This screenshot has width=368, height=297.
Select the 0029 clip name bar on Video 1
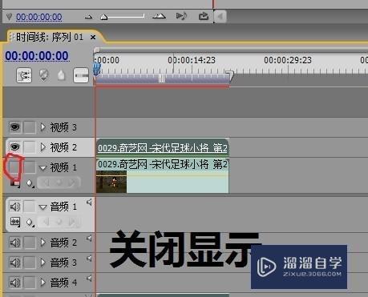(x=162, y=164)
